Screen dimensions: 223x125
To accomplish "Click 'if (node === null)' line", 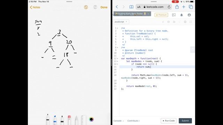I will (x=144, y=64).
